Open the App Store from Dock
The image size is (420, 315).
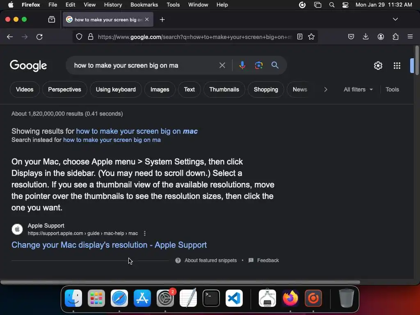point(142,298)
